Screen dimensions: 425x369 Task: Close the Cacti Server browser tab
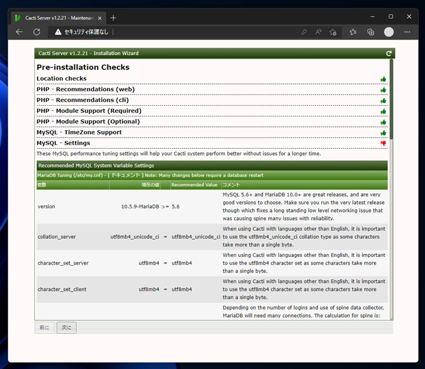point(100,18)
